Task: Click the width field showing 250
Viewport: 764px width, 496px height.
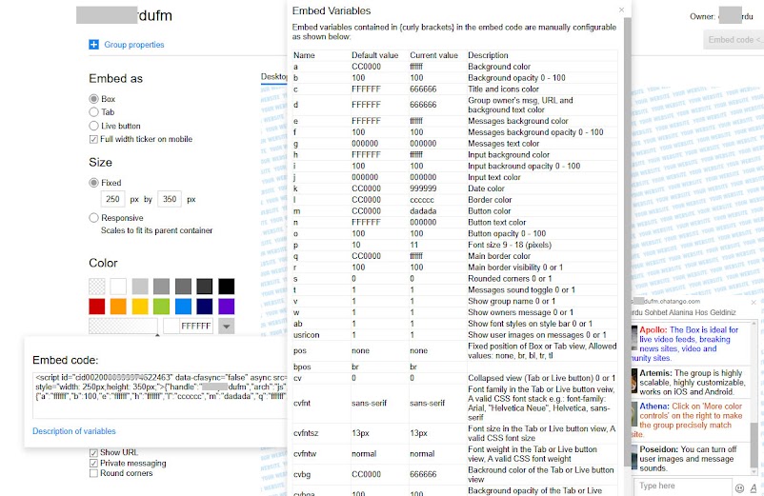Action: point(113,199)
